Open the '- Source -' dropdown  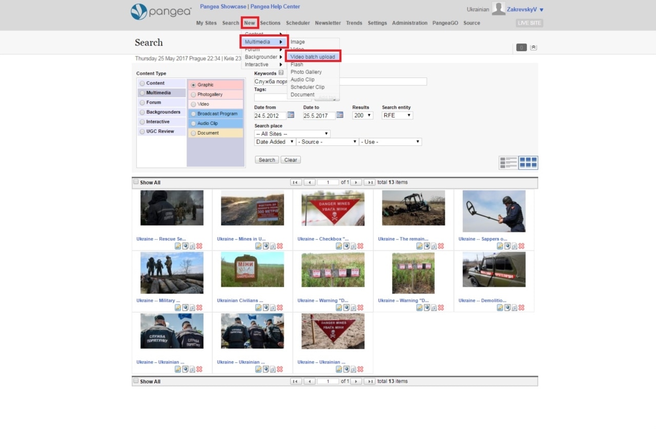pos(327,142)
